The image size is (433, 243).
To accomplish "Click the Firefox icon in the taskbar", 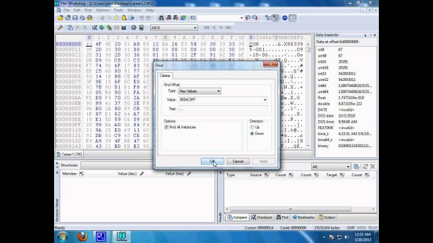I will tap(82, 237).
